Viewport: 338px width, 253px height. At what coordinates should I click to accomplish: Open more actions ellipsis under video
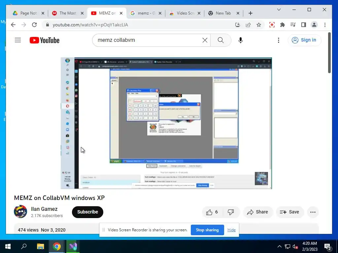coord(313,212)
